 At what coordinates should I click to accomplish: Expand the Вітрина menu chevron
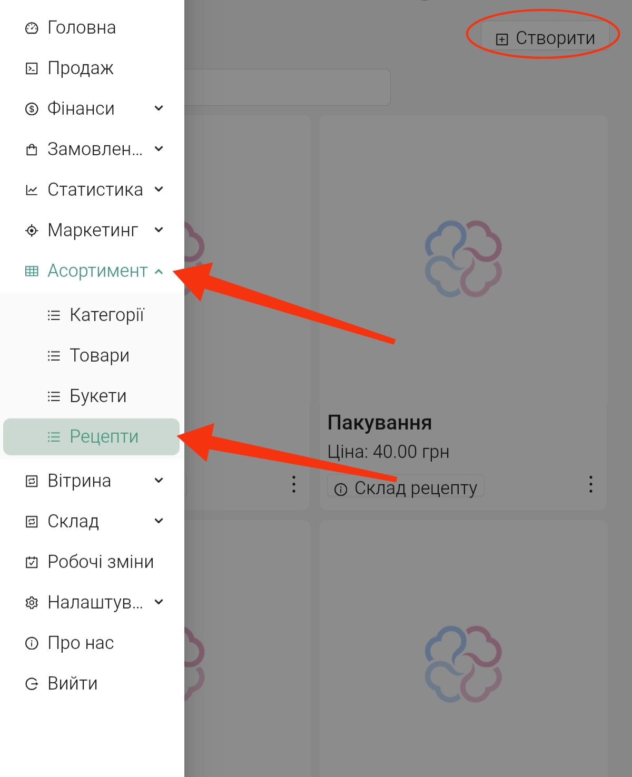(x=159, y=481)
